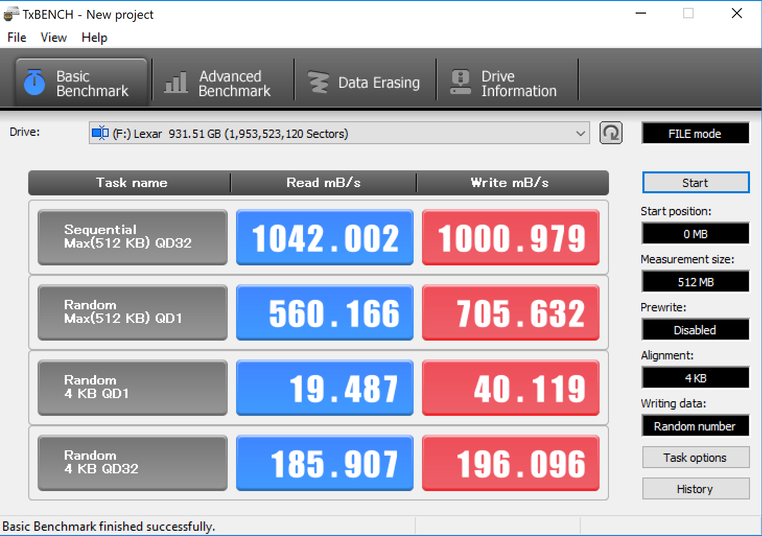Start the benchmark with the Start button

[695, 183]
